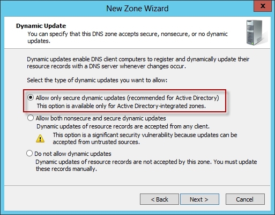Viewport: 275px width, 215px height.
Task: Continue with the Next > button
Action: (199, 199)
